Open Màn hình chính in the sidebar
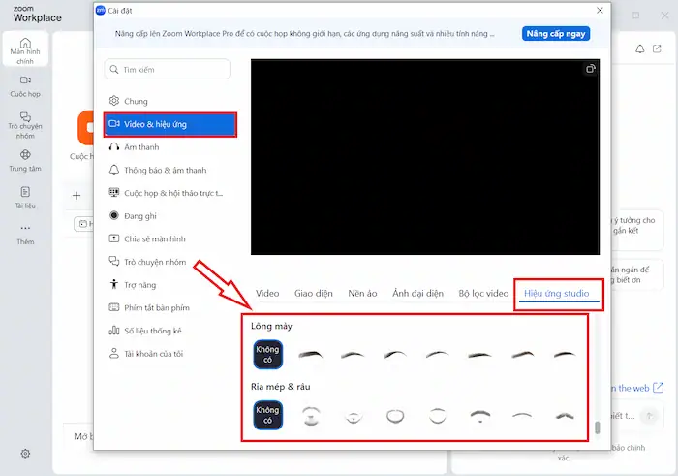Screen dimensions: 678x476 25,49
